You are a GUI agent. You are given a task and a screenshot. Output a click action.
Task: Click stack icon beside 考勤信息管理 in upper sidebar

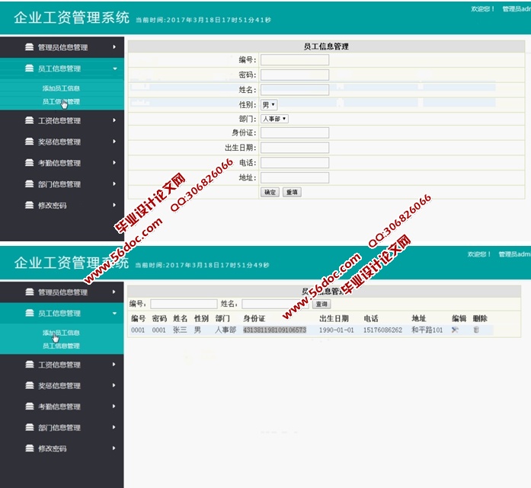pyautogui.click(x=30, y=163)
